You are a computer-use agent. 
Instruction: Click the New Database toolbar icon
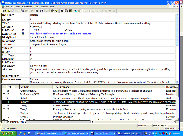point(5,11)
